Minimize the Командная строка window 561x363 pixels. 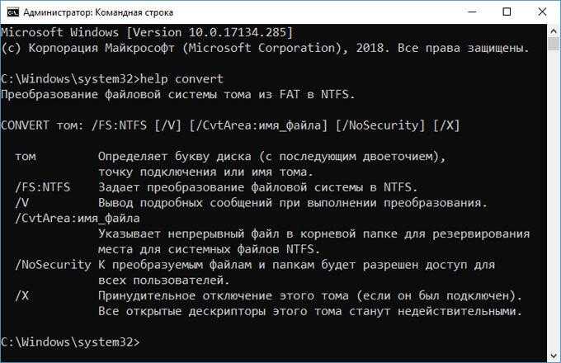(x=472, y=12)
